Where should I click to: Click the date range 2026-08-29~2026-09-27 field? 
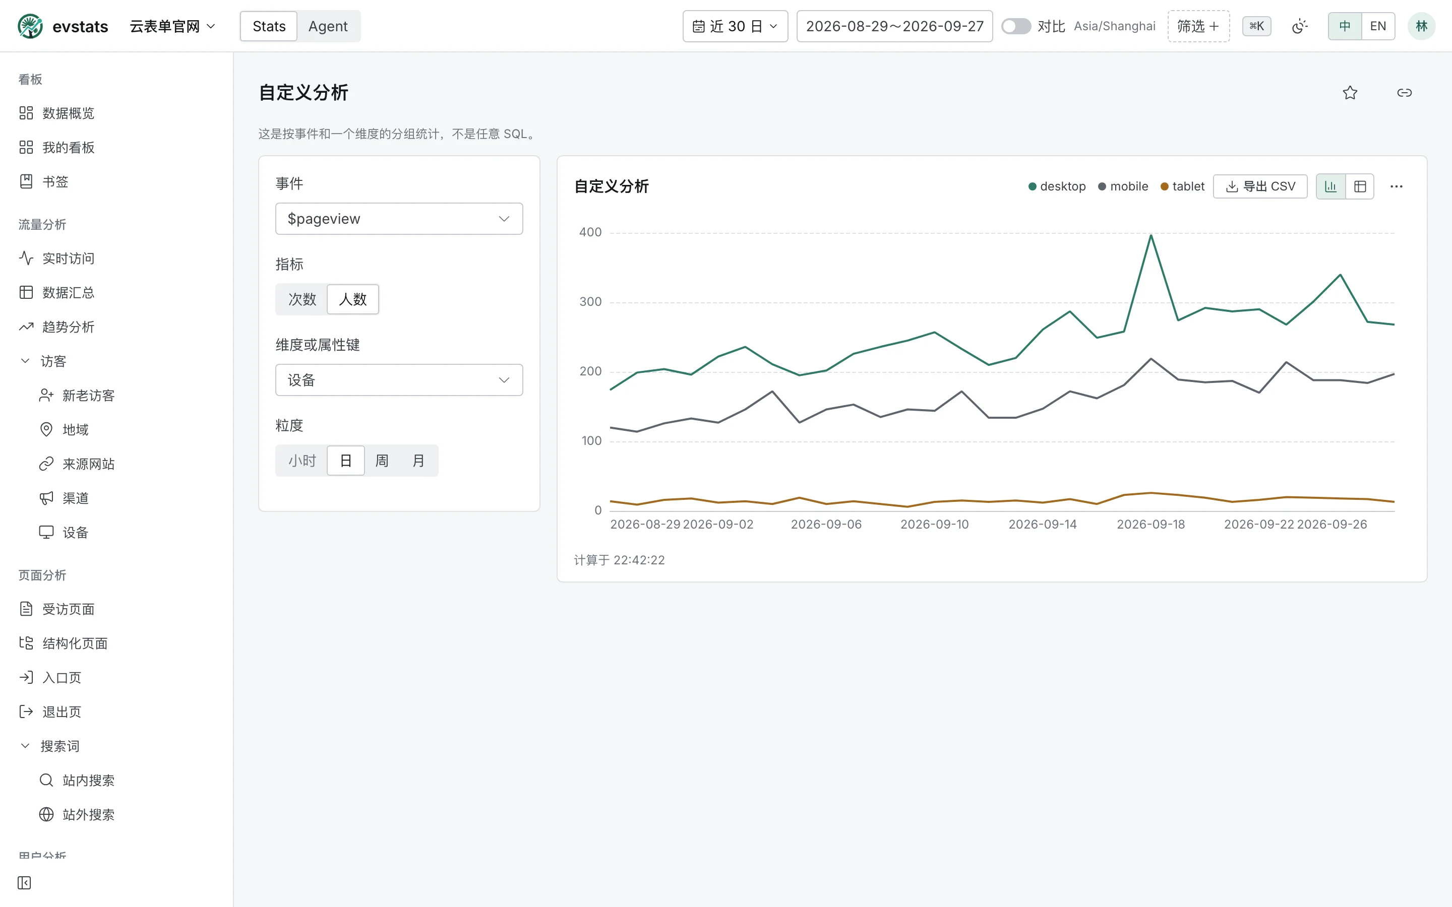point(894,26)
